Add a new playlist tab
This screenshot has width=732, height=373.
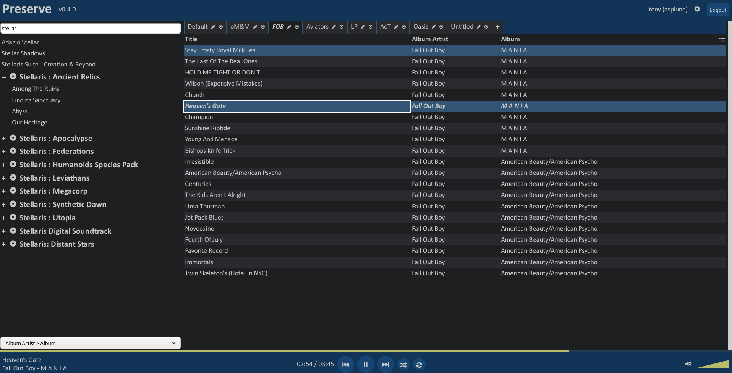497,27
